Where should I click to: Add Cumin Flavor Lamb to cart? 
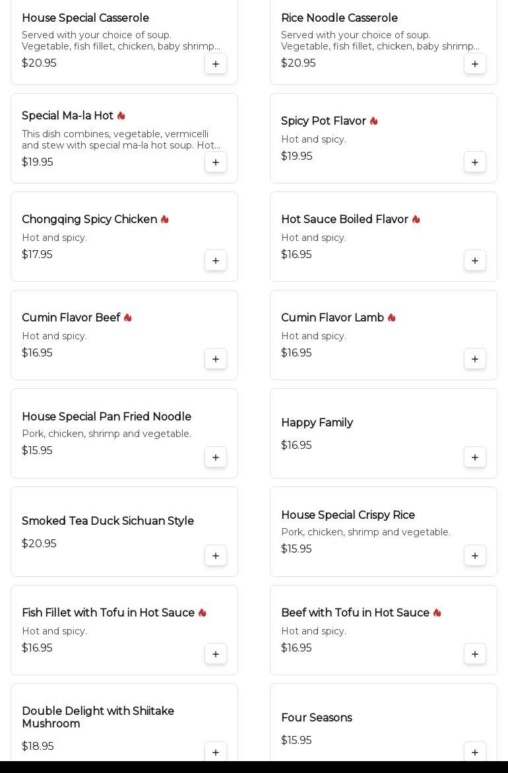(x=475, y=359)
